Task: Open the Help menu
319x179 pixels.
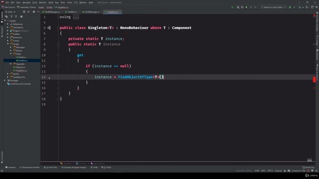Action: 91,2
